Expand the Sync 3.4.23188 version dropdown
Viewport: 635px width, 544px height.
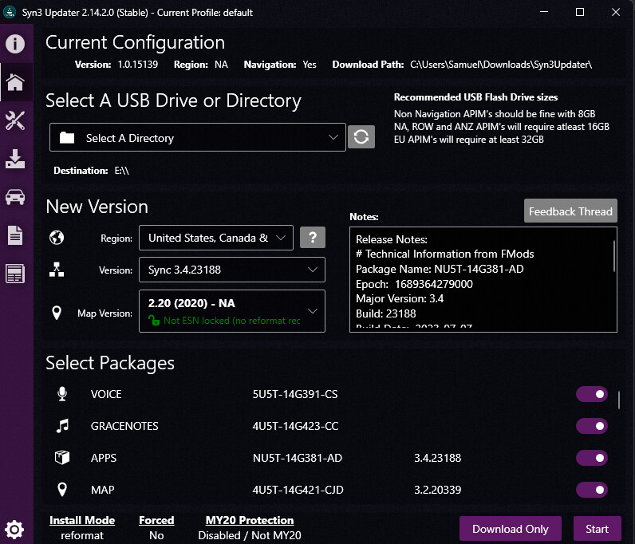231,270
